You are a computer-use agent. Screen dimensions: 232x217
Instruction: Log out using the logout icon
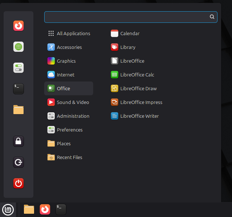(18, 162)
